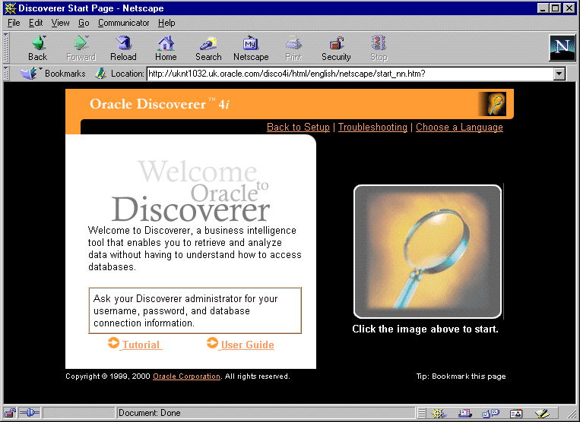580x422 pixels.
Task: Click the My Netscape toolbar icon
Action: 251,48
